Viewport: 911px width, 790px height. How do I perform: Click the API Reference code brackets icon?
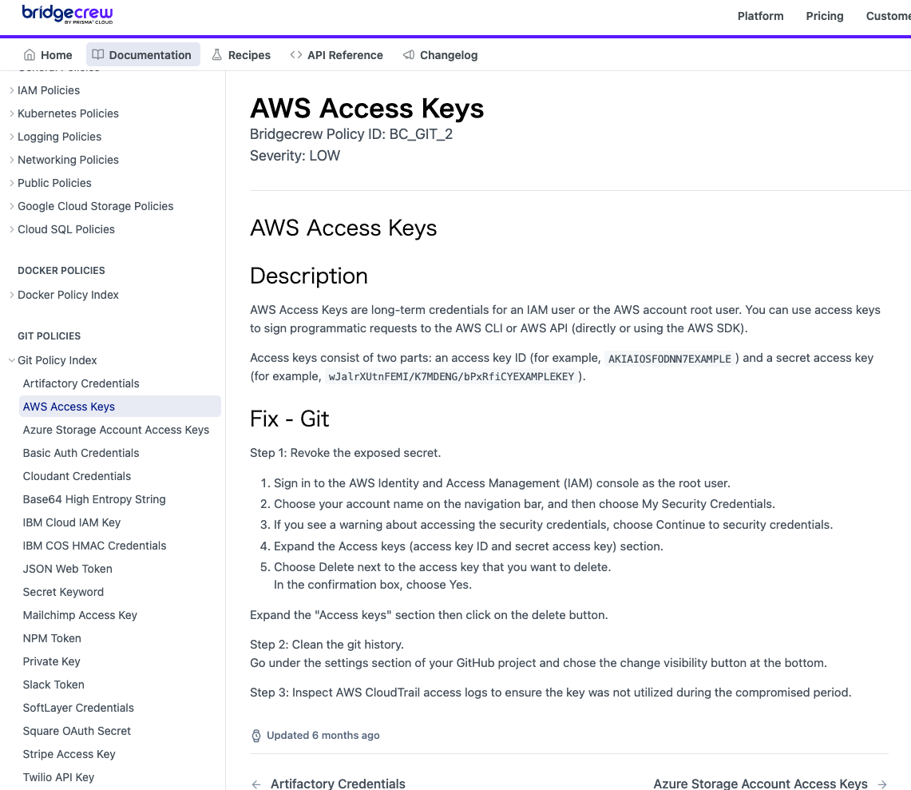(x=295, y=54)
